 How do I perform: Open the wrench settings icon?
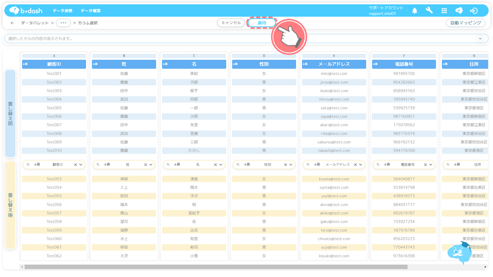coord(429,11)
